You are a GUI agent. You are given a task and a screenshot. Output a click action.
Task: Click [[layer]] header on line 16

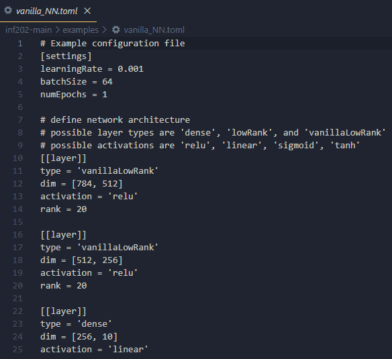(63, 235)
